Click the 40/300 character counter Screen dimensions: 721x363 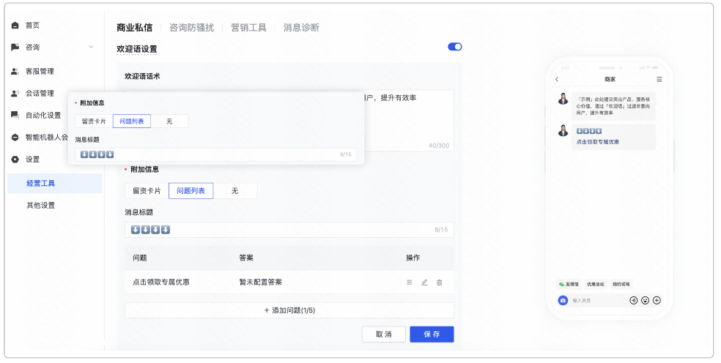click(x=439, y=146)
